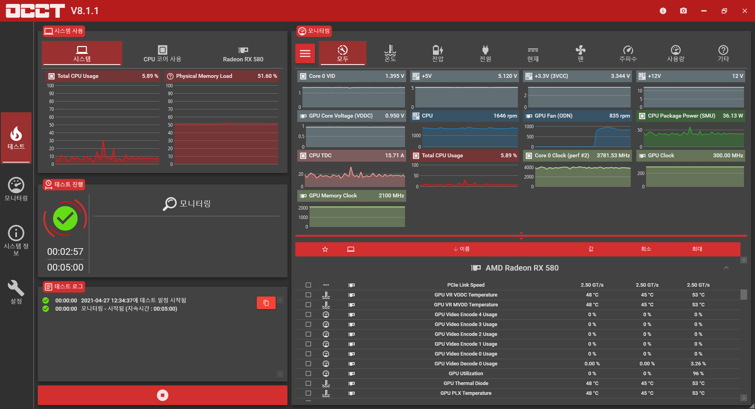Image resolution: width=755 pixels, height=409 pixels.
Task: Click the test log scroll-down arrow
Action: point(280,374)
